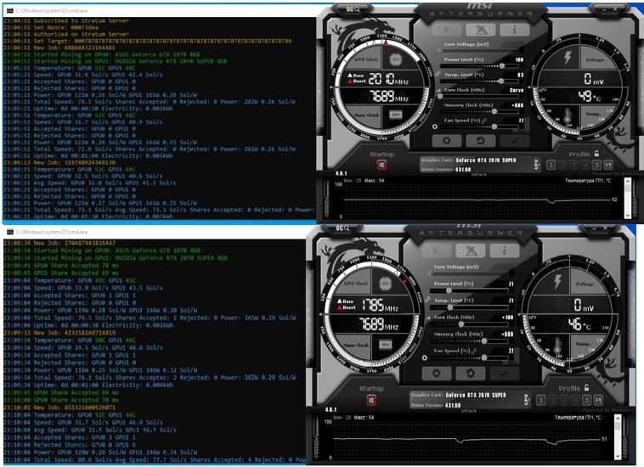Click 'GeForce RTX 2070 SUPER' label in the 49°C Afterburner
The image size is (644, 467).
click(486, 160)
